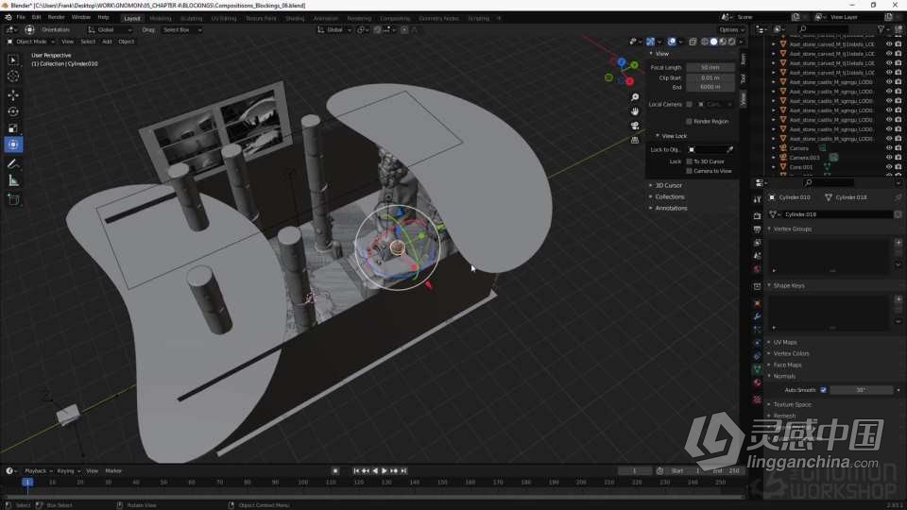907x510 pixels.
Task: Open the Edit menu
Action: coord(36,17)
